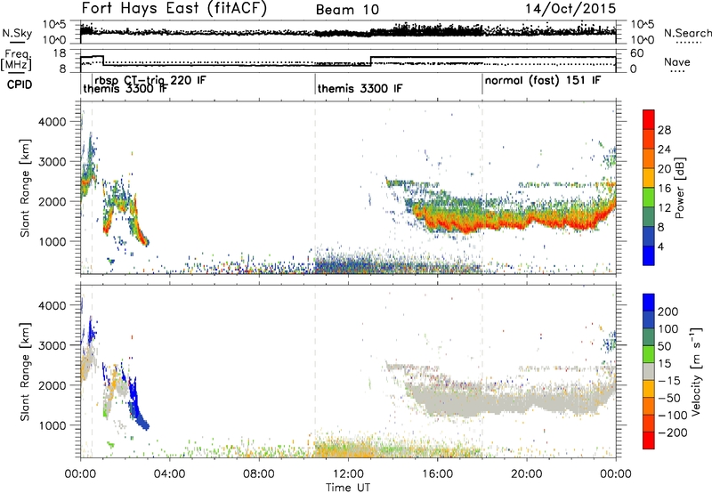Viewport: 712px width, 493px height.
Task: Click the "Fort Hays East (fitACF)" plot title
Action: coord(174,8)
